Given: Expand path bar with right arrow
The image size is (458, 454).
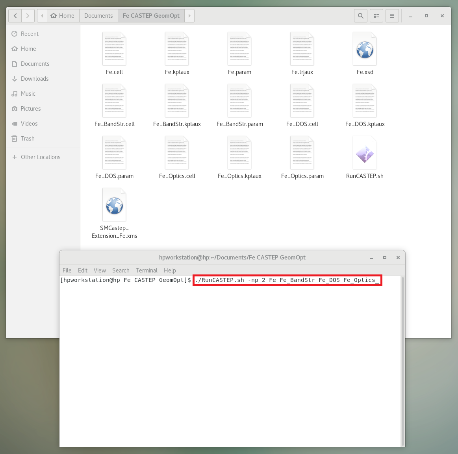Looking at the screenshot, I should pos(189,16).
